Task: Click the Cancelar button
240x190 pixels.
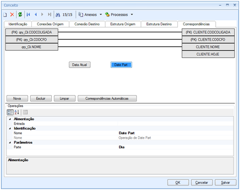Action: pos(202,183)
